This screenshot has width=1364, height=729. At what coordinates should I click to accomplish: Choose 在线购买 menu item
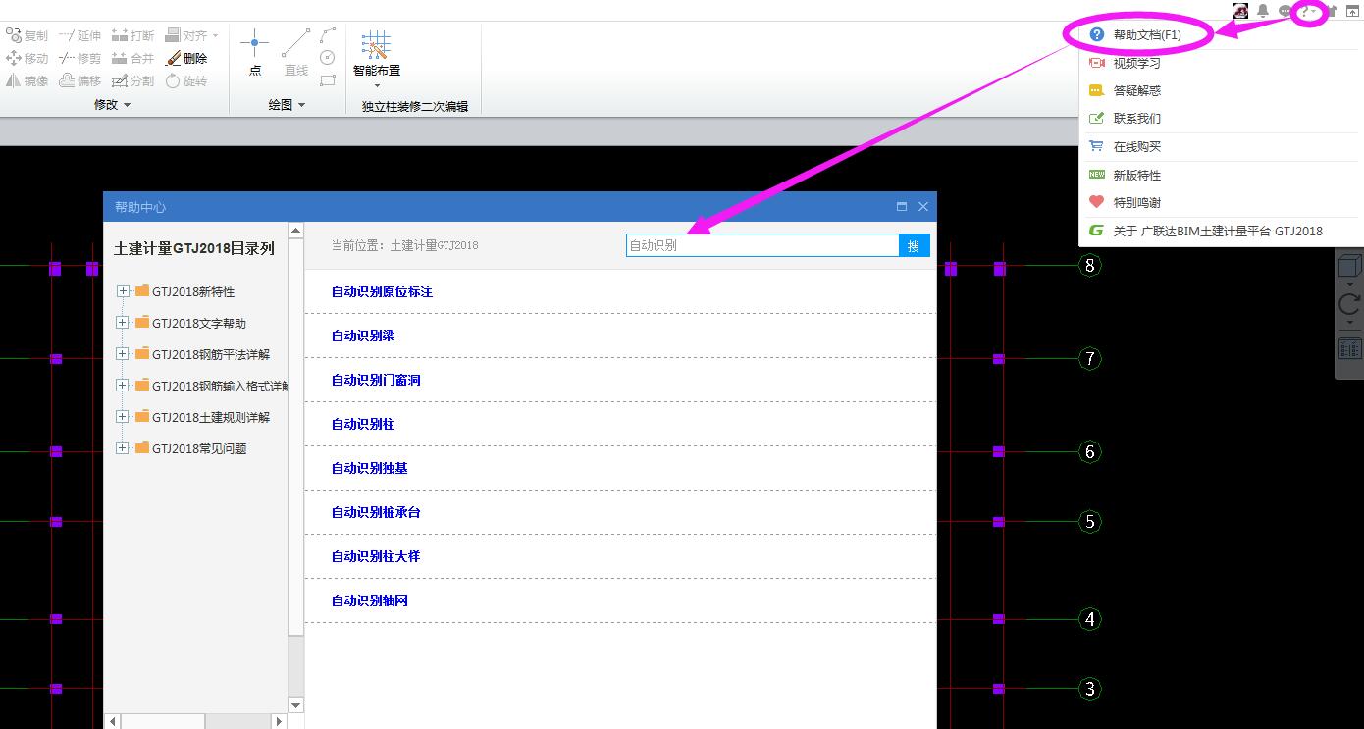point(1221,146)
